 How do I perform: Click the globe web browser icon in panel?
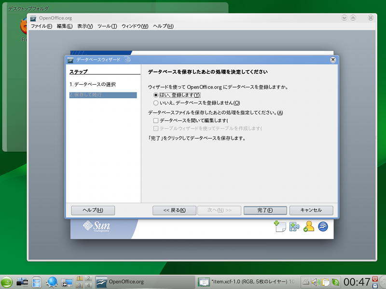click(52, 282)
